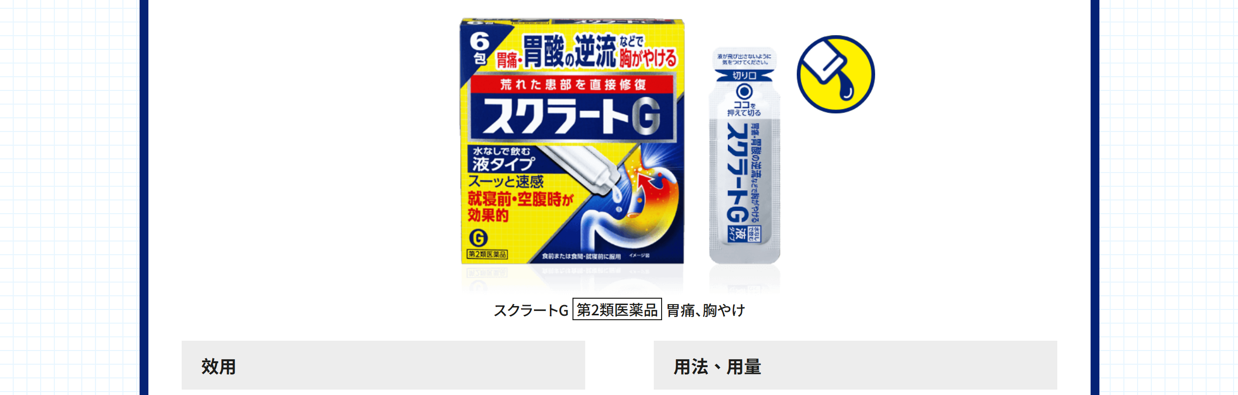Click the red 荒れた患部を直接修復 banner

(572, 85)
